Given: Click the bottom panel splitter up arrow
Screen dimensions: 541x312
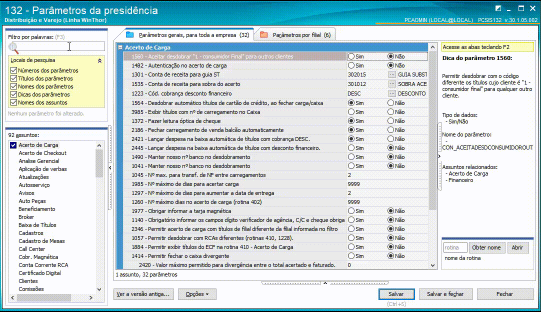Looking at the screenshot, I should (325, 283).
